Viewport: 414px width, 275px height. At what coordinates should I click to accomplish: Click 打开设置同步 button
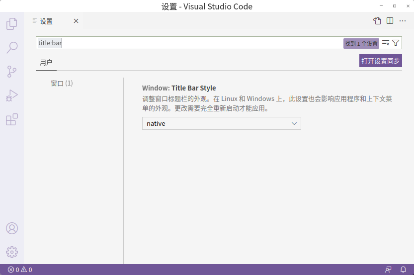[x=381, y=61]
